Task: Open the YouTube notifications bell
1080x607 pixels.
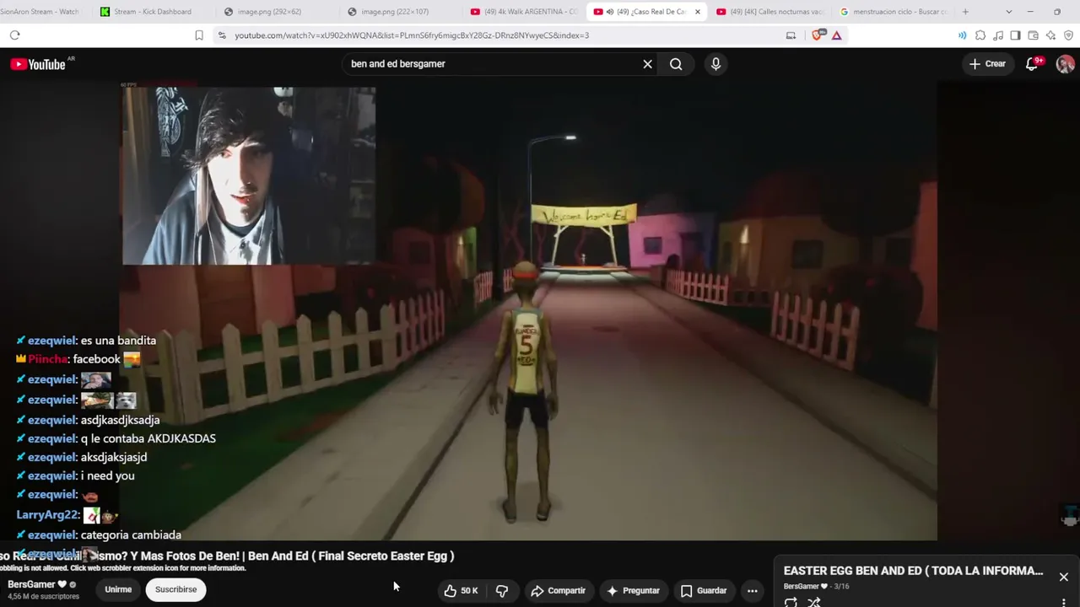Action: pyautogui.click(x=1032, y=64)
